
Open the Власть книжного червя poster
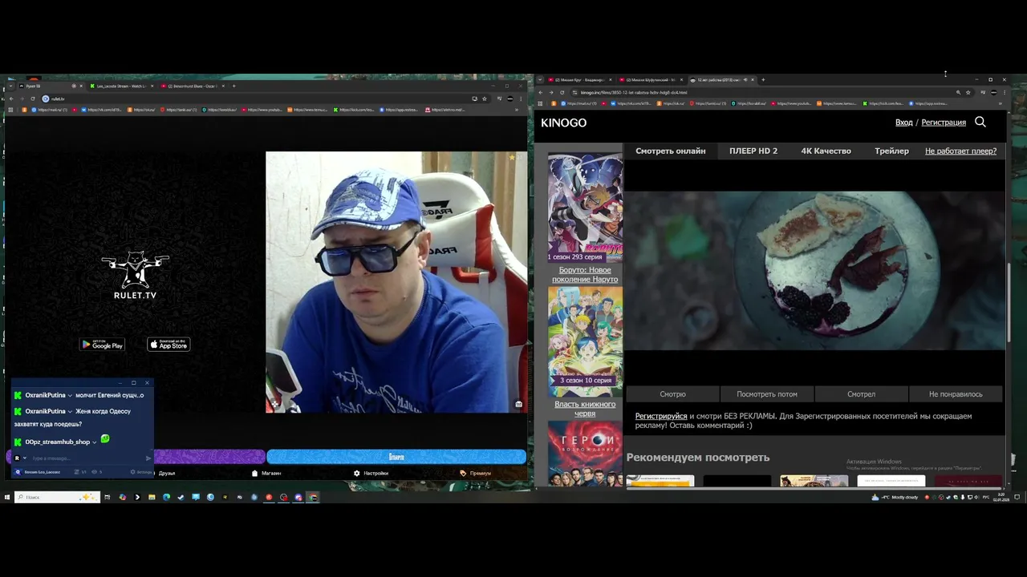[x=585, y=341]
